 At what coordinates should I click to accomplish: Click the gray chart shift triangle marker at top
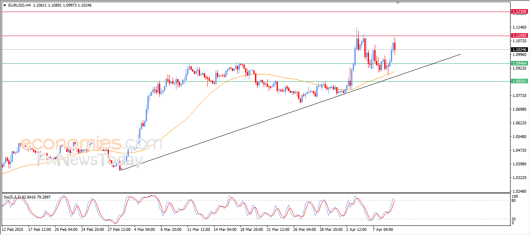tap(398, 3)
